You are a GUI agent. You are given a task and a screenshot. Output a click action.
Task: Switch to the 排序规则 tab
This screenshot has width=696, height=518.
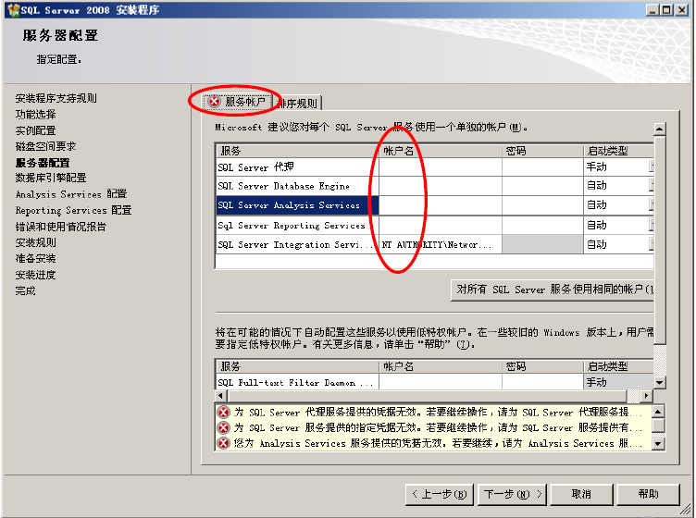point(297,104)
